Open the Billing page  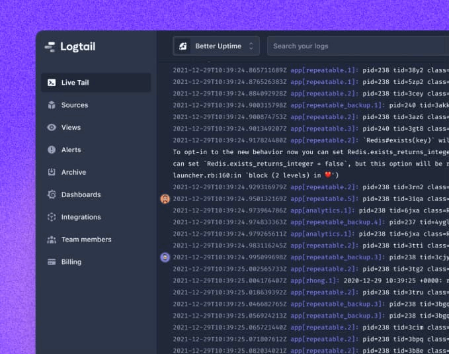tap(71, 262)
